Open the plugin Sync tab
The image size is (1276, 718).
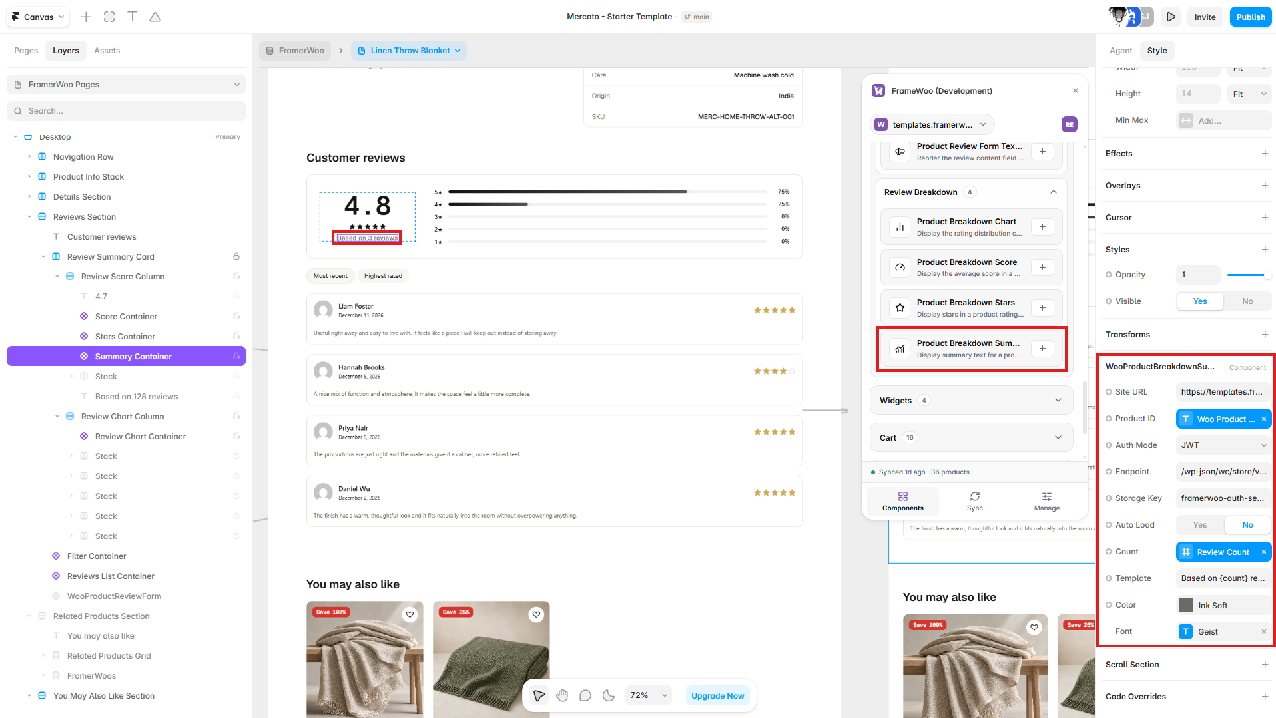[x=974, y=502]
